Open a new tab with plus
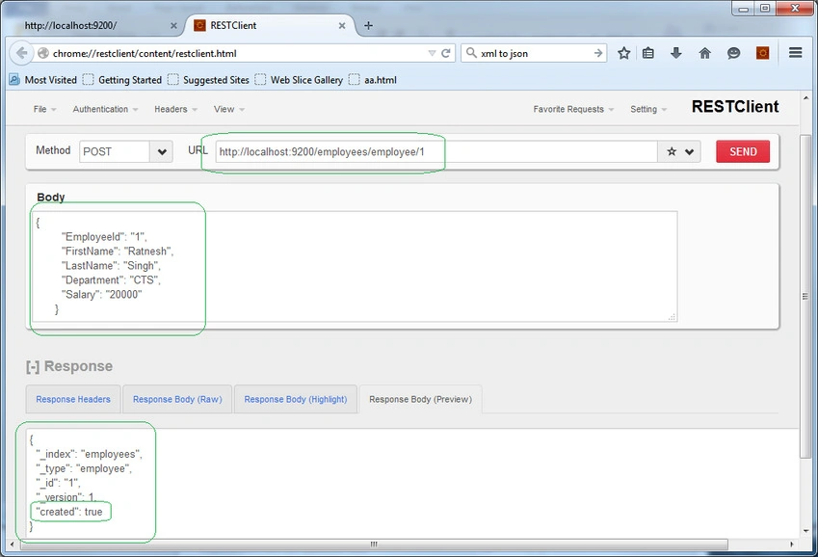The height and width of the screenshot is (557, 818). (x=368, y=26)
